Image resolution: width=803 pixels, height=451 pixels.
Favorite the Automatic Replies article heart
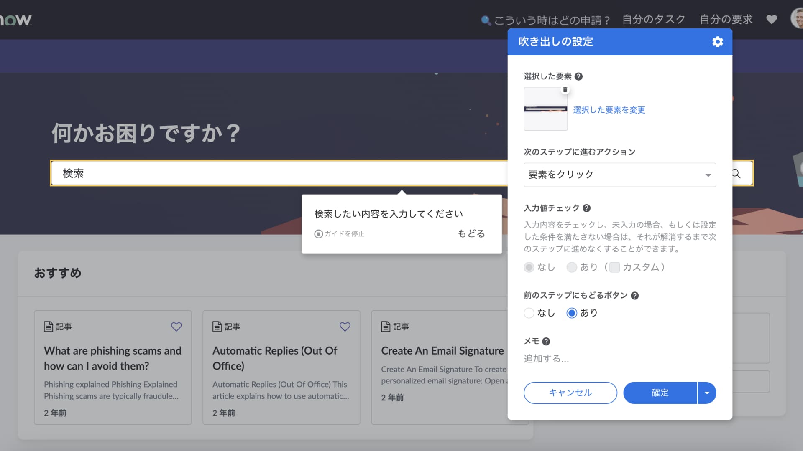345,327
